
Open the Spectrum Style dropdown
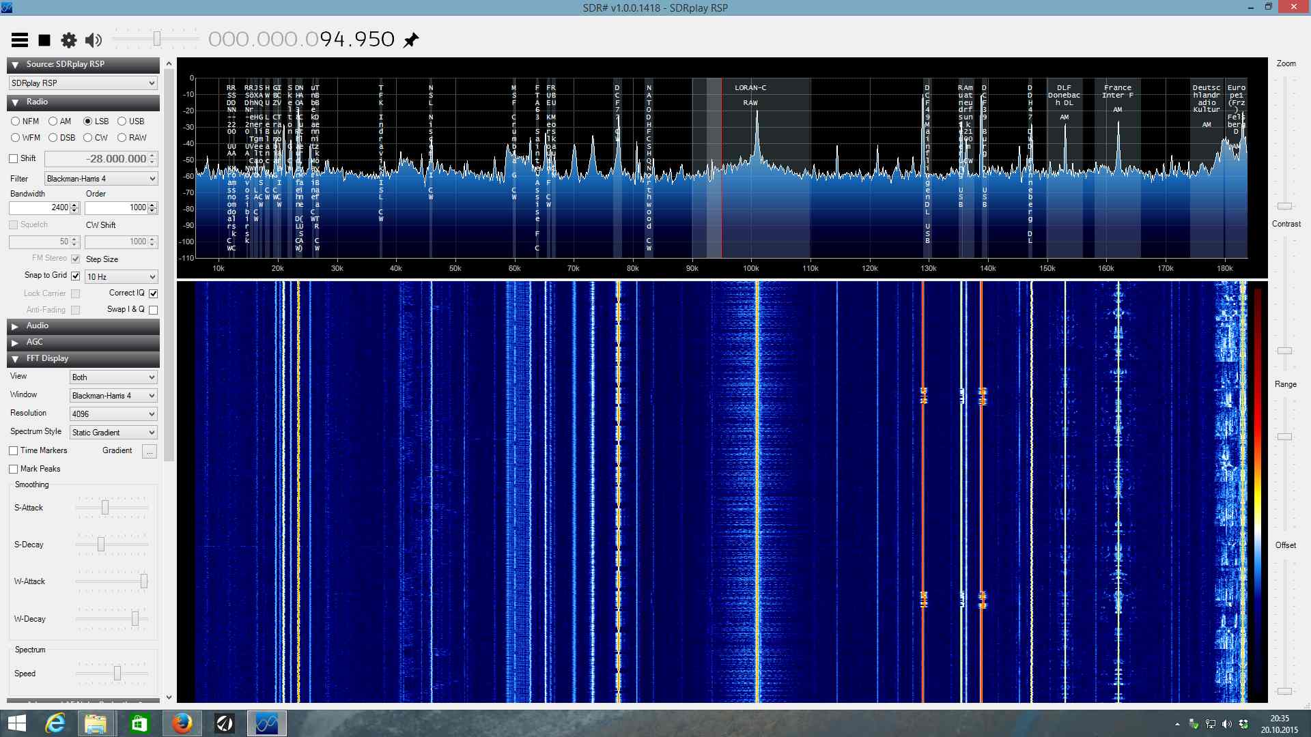pyautogui.click(x=113, y=433)
